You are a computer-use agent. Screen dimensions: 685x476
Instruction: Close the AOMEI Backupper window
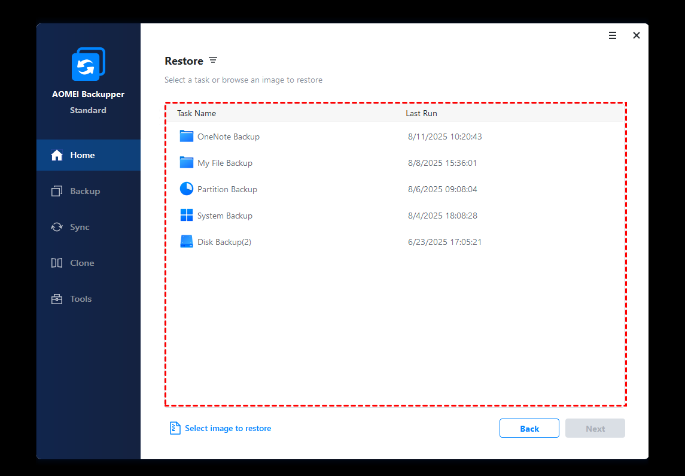[x=637, y=35]
